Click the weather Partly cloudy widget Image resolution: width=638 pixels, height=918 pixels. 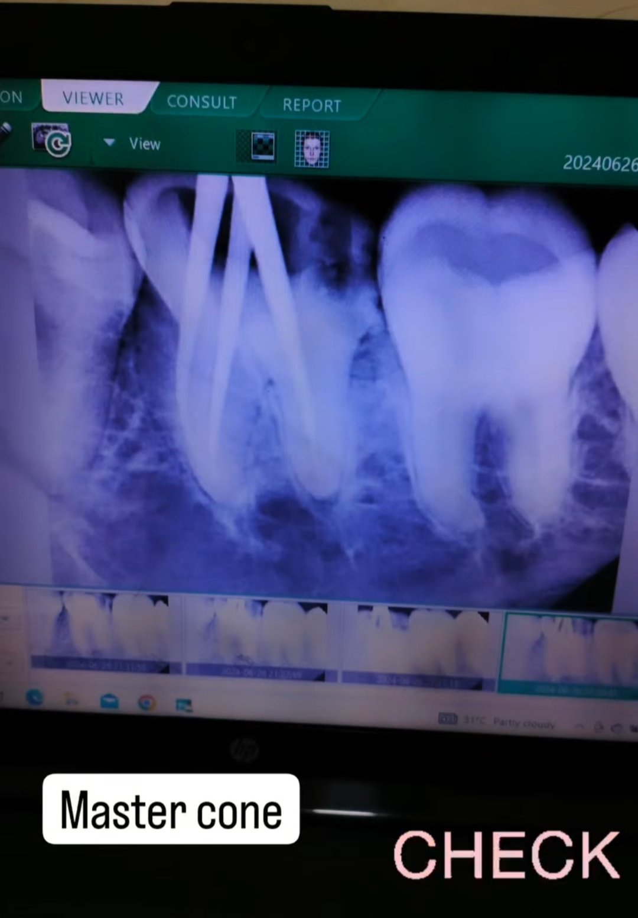[508, 722]
